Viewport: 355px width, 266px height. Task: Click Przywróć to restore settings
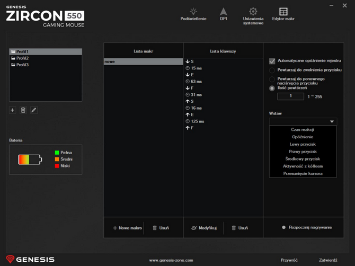click(x=289, y=260)
